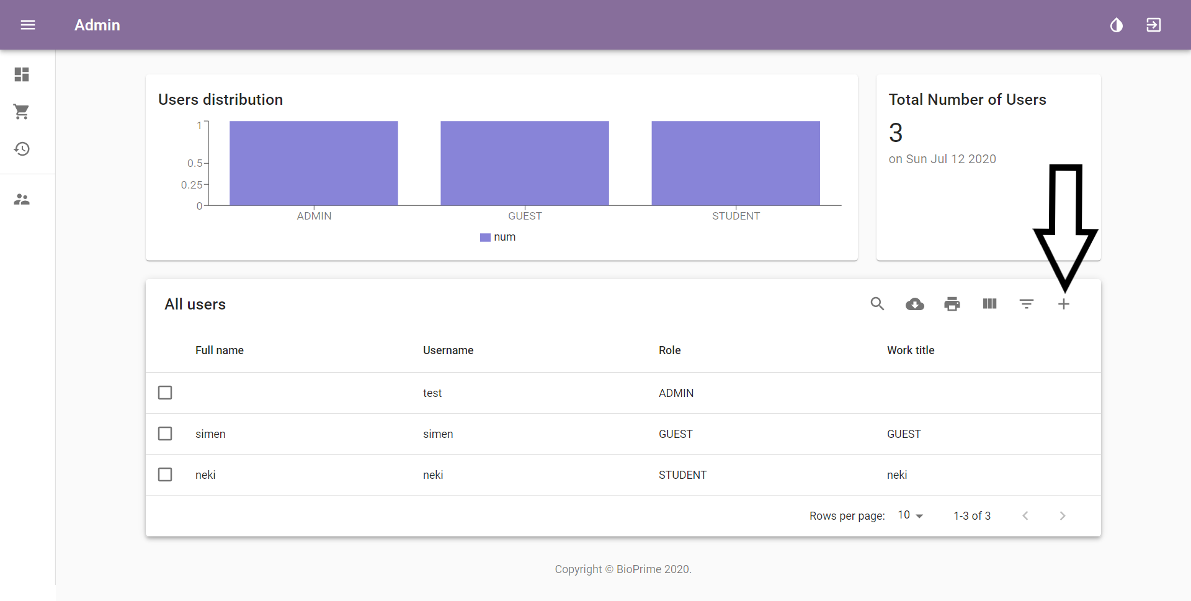The image size is (1191, 601).
Task: Download the users table as CSV
Action: click(x=915, y=304)
